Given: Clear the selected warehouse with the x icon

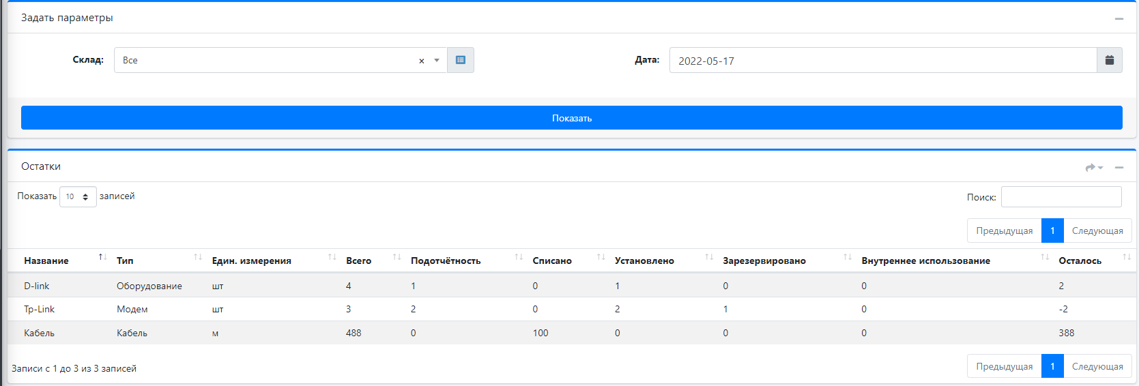Looking at the screenshot, I should tap(421, 61).
